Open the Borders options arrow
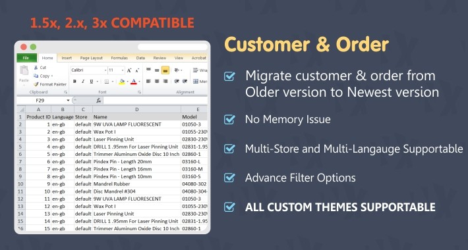The height and width of the screenshot is (250, 468). tap(113, 82)
